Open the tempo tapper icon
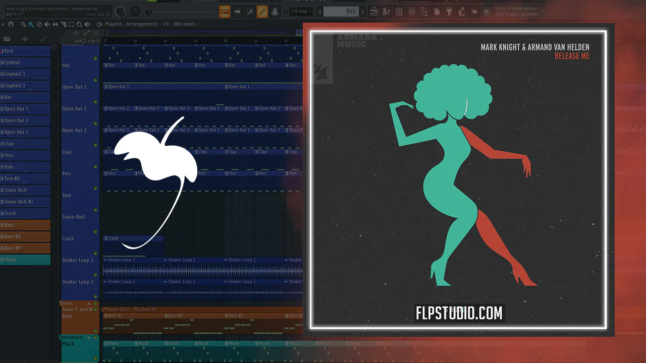 [461, 11]
